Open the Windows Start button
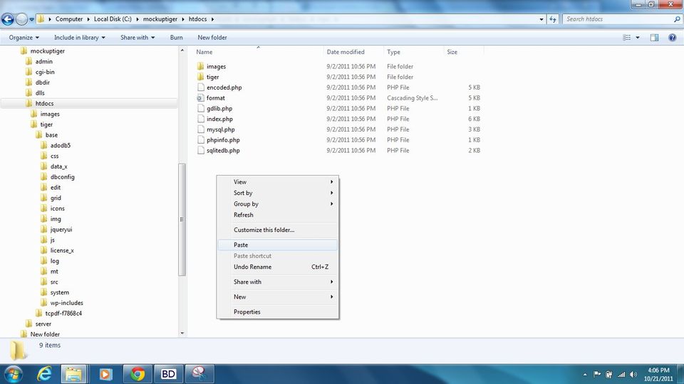This screenshot has width=684, height=384. point(13,373)
